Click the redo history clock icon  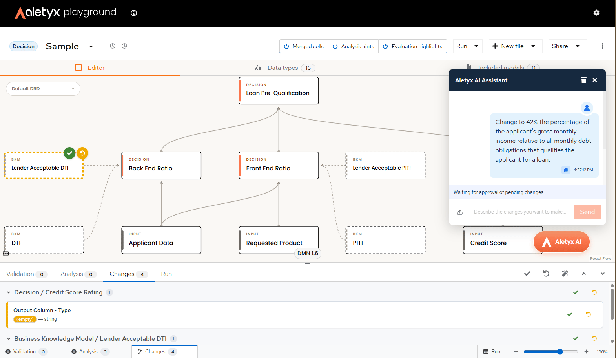124,46
